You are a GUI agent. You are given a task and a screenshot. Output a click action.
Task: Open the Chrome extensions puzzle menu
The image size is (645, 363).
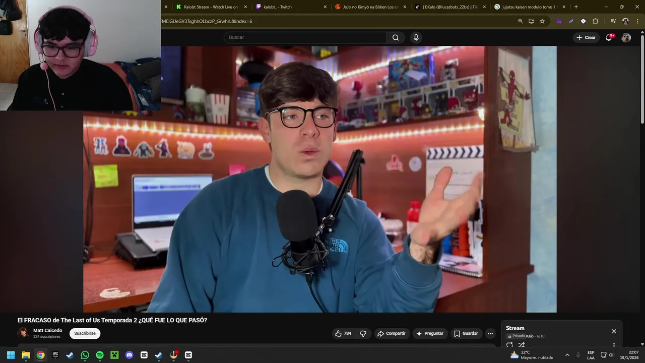coord(595,21)
